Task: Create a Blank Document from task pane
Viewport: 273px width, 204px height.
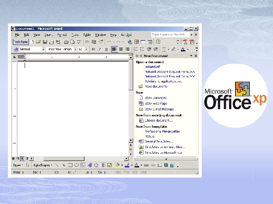Action: [156, 98]
